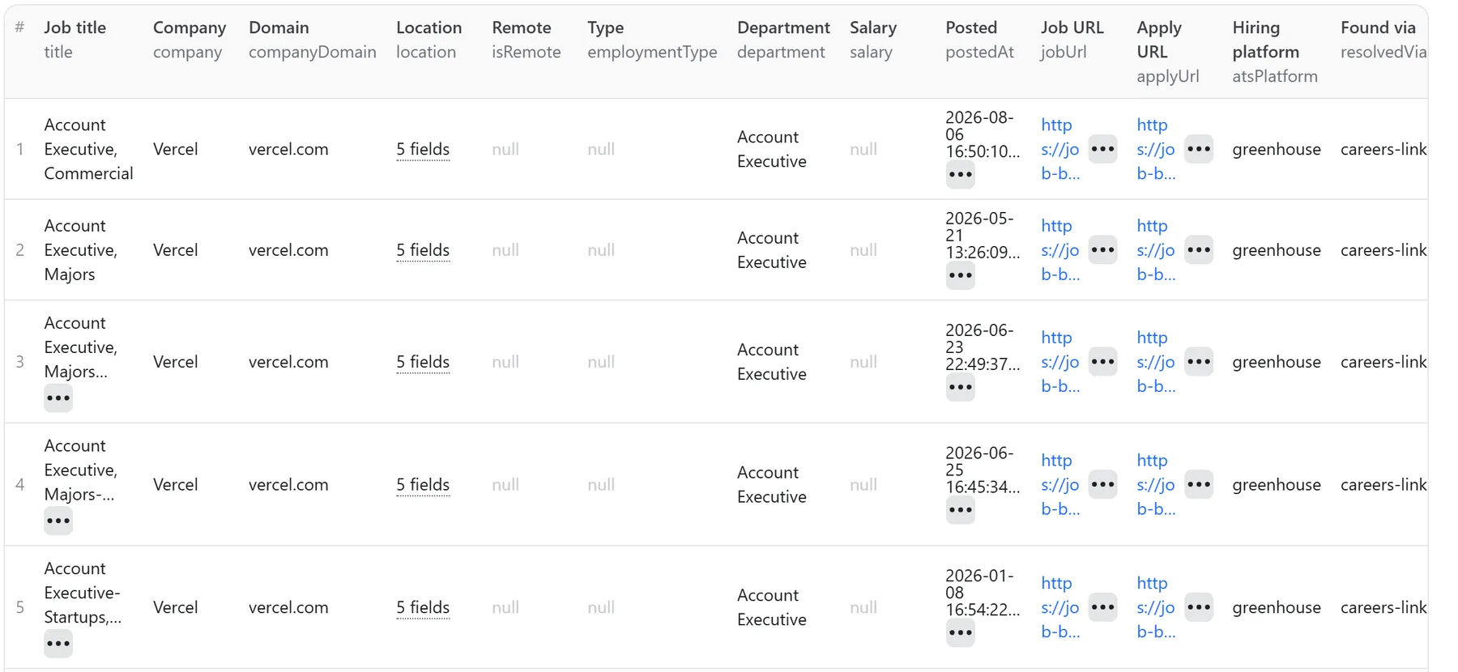
Task: Select greenhouse platform cell in row 1
Action: [1277, 149]
